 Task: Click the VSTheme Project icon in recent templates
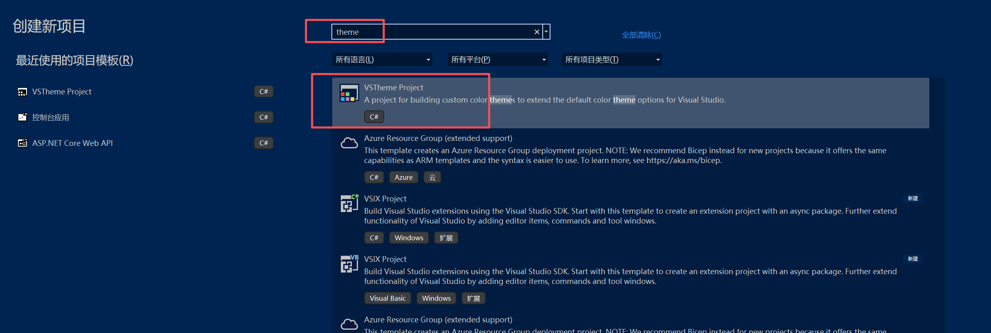click(22, 92)
